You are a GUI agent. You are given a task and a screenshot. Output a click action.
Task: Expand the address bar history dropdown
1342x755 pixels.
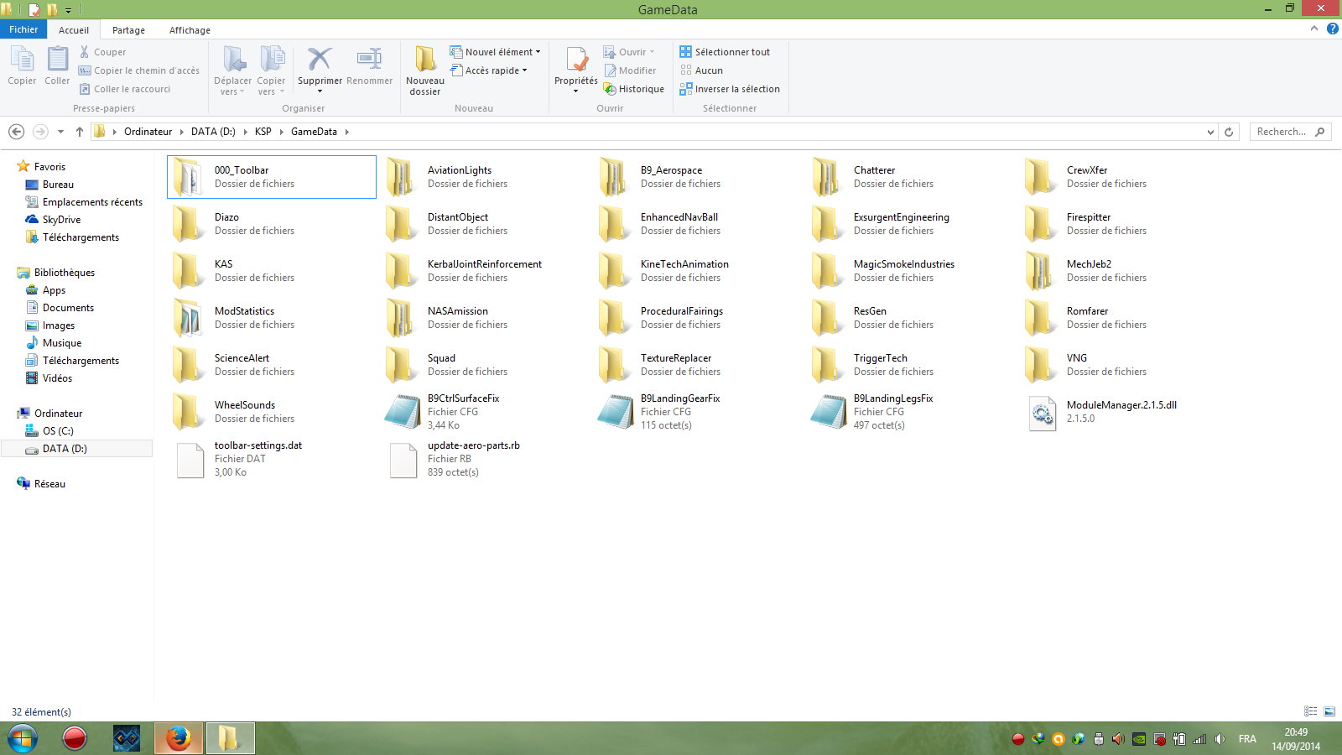(x=1210, y=132)
